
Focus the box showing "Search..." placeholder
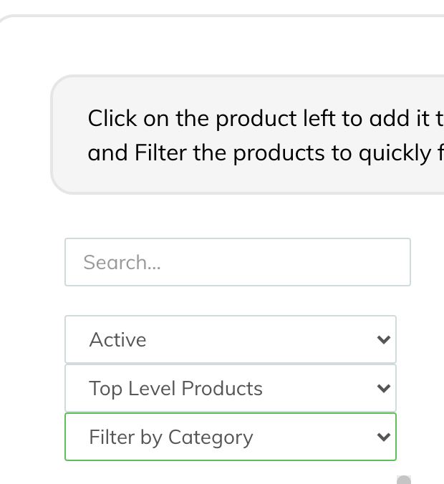237,262
